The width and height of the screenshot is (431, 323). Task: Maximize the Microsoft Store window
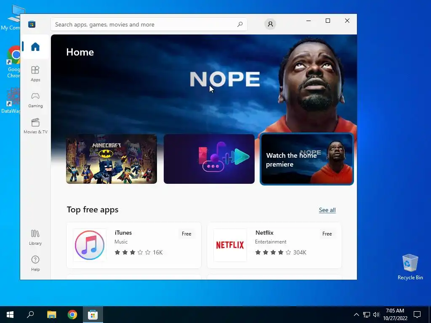point(327,21)
